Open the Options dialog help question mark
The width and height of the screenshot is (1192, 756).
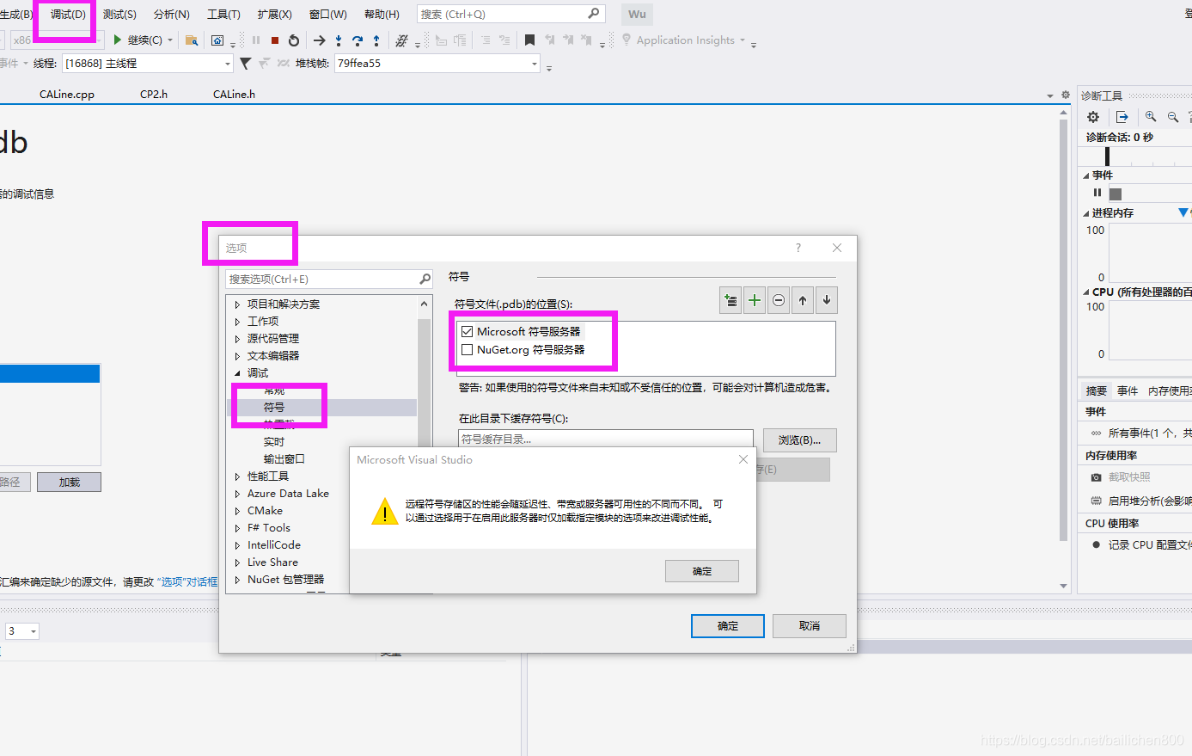(798, 248)
